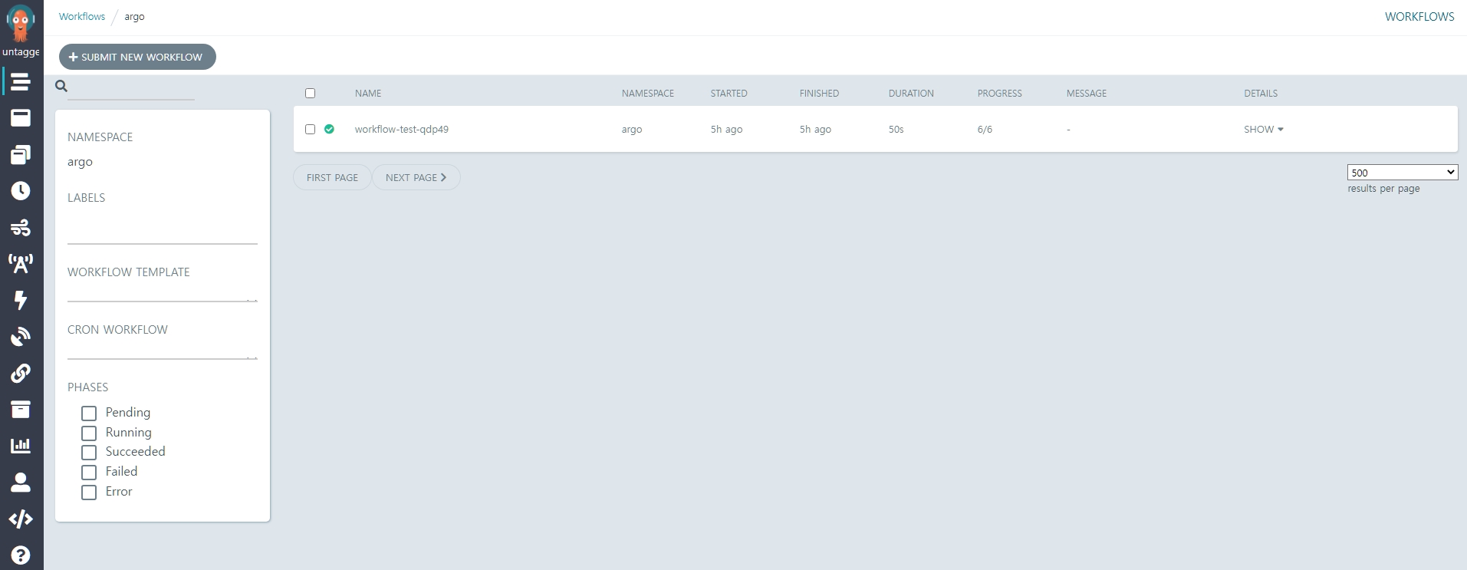Screen dimensions: 1467x570
Task: Open API Docs code icon
Action: pyautogui.click(x=21, y=519)
